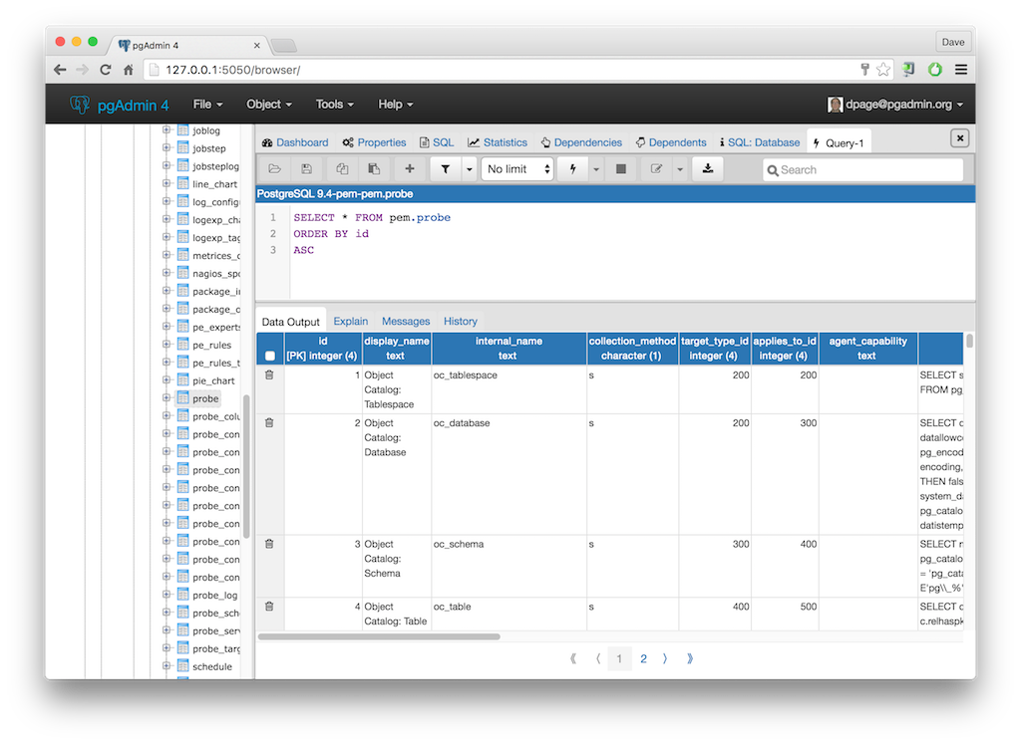Click the browser reload icon

105,70
